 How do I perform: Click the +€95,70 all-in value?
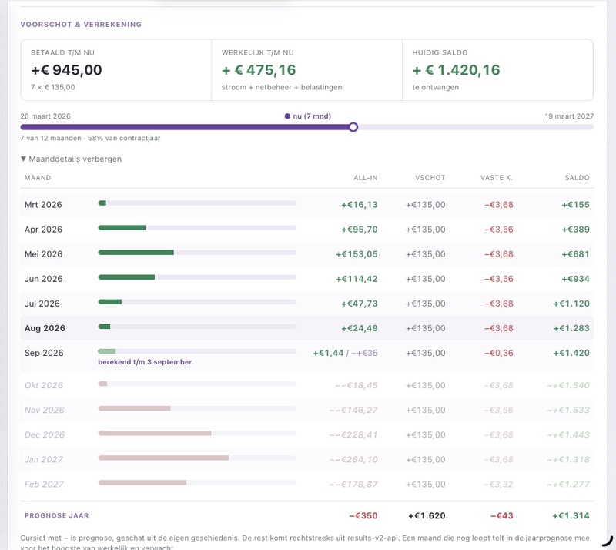[359, 230]
